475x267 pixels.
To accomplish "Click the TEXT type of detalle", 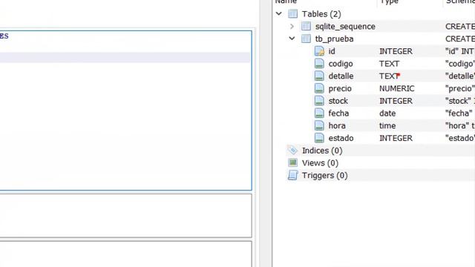I will 390,76.
